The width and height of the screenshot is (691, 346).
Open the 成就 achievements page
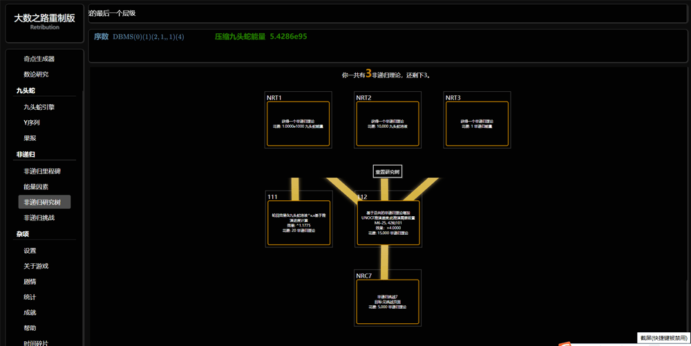[x=30, y=313]
